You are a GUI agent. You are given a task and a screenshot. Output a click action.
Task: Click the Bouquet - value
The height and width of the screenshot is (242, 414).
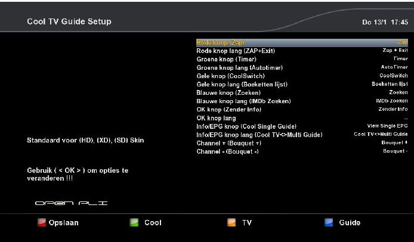click(396, 151)
